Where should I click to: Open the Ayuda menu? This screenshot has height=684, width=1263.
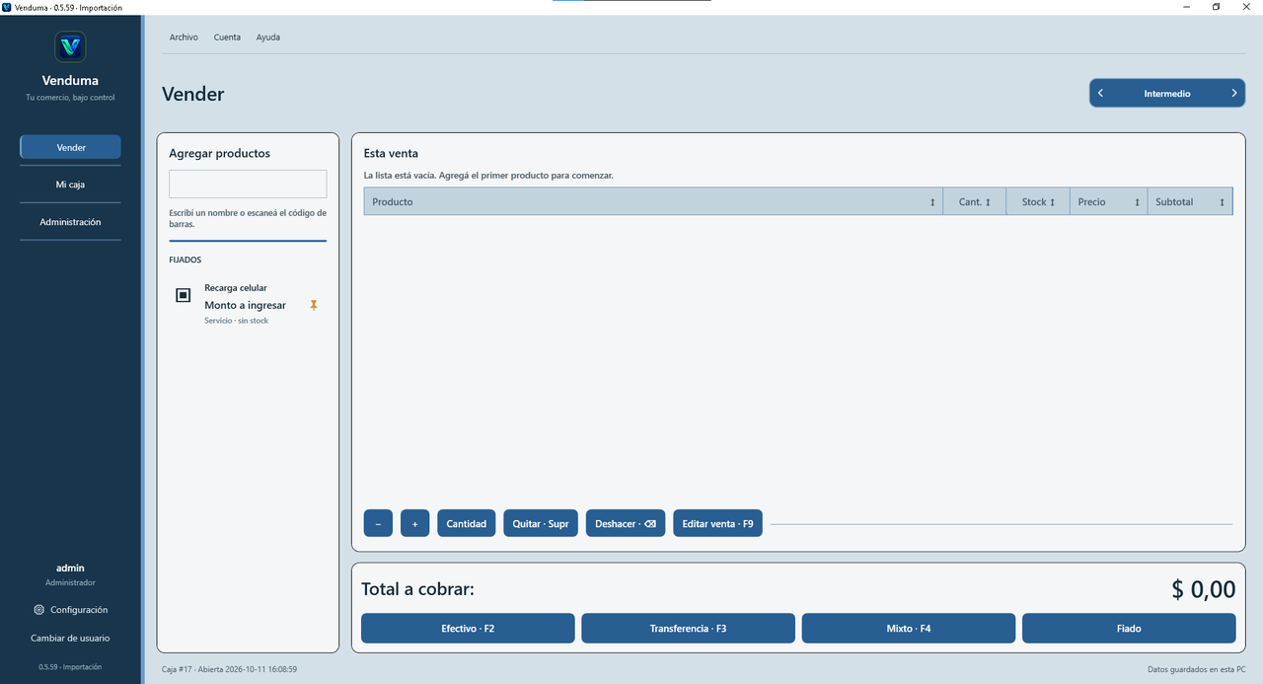268,38
